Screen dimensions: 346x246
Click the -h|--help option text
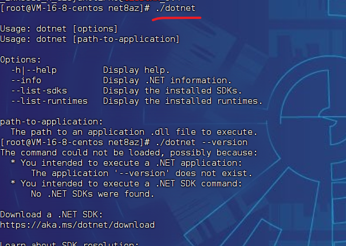(34, 70)
